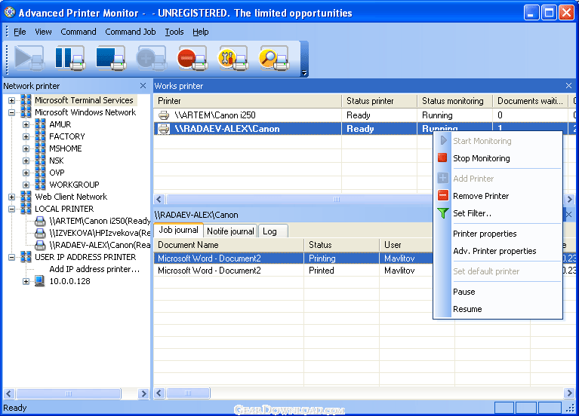The image size is (579, 416).
Task: Click Add IP address printer… entry
Action: click(x=94, y=269)
